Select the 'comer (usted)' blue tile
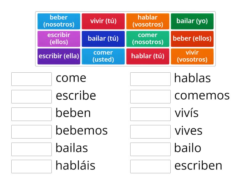 [x=103, y=56]
